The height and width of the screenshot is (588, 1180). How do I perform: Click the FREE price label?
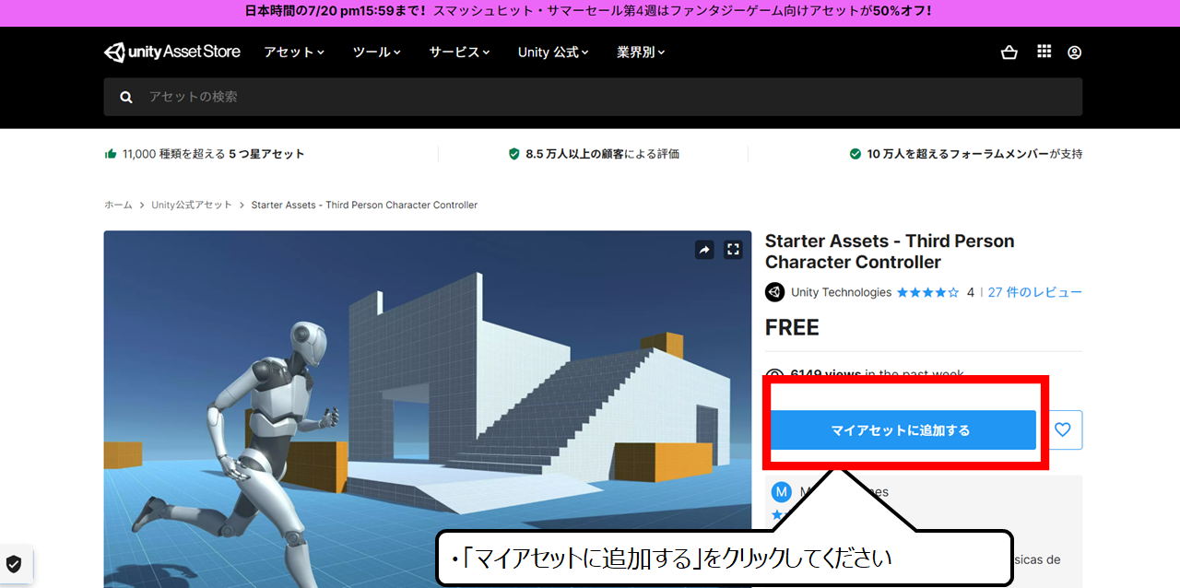click(x=792, y=327)
